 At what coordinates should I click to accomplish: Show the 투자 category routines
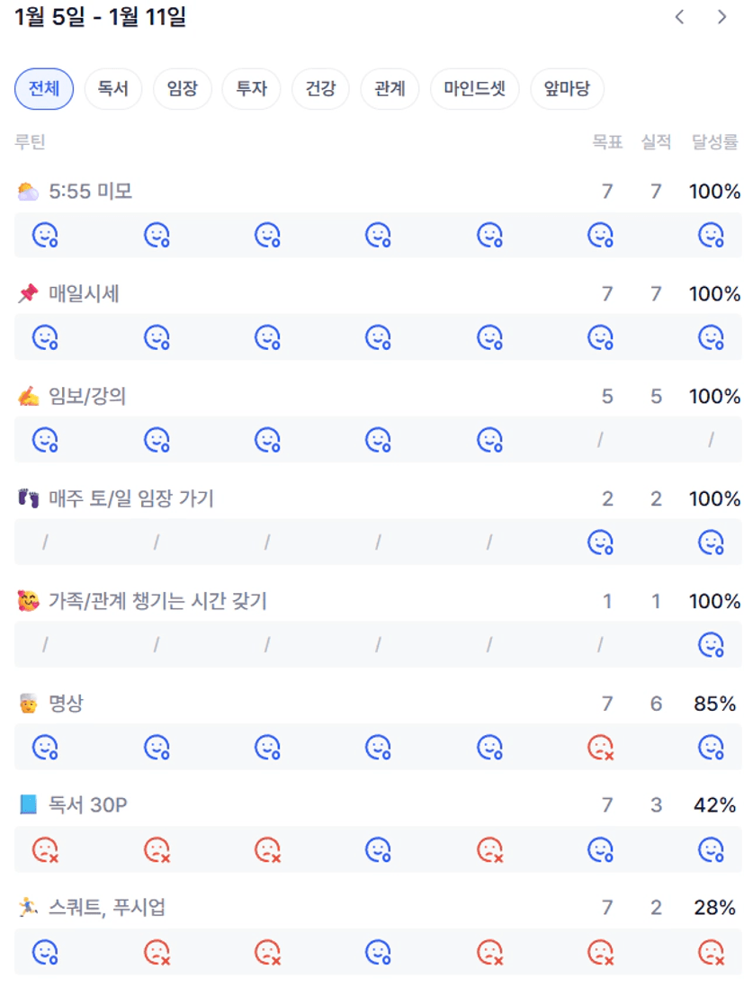pyautogui.click(x=251, y=89)
